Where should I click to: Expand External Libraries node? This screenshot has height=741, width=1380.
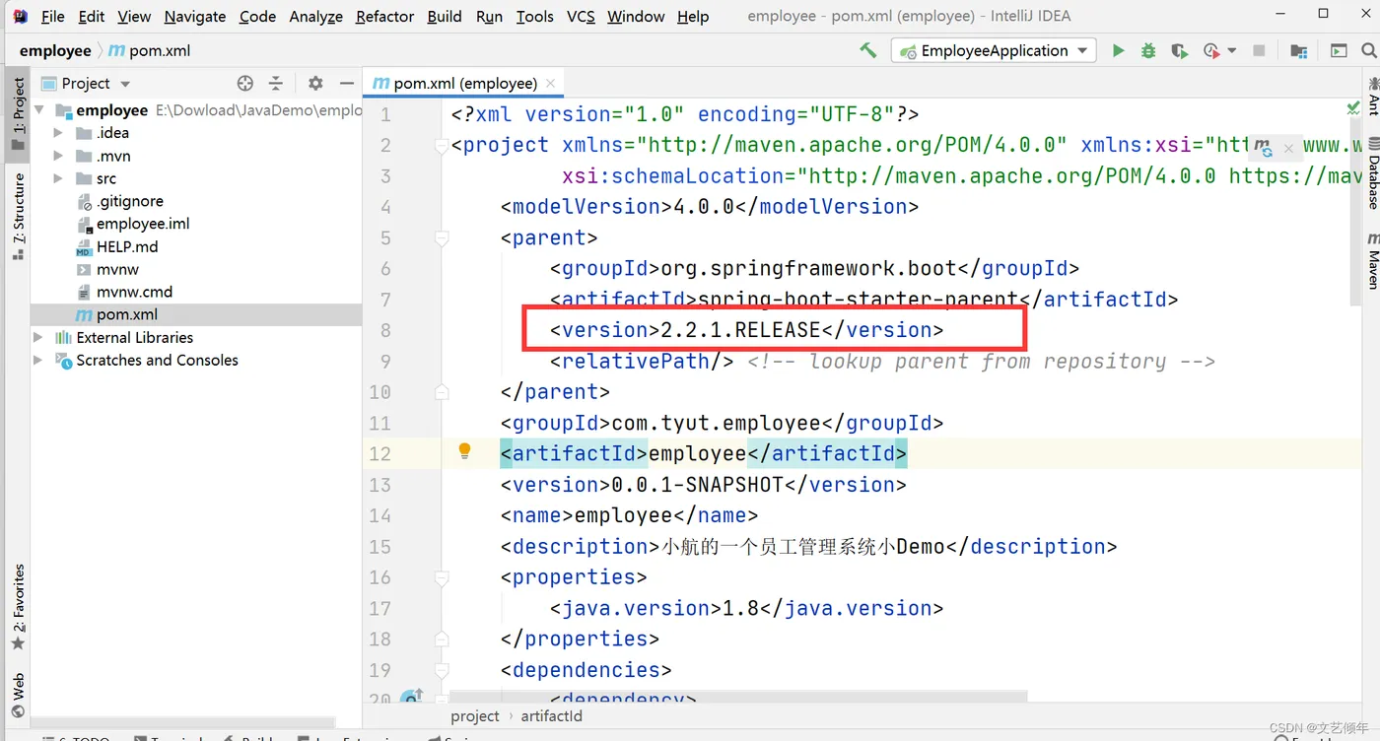coord(39,337)
